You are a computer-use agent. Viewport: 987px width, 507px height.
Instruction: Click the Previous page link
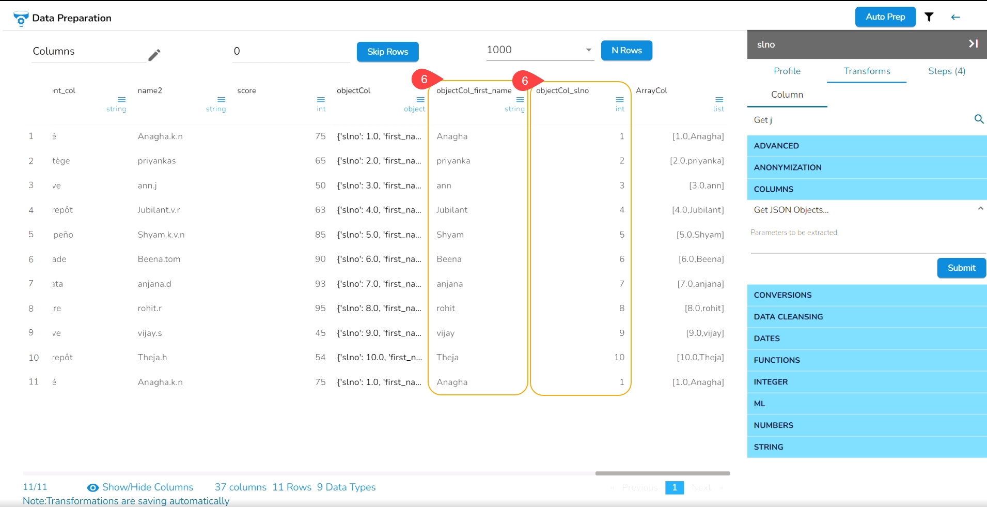point(640,488)
